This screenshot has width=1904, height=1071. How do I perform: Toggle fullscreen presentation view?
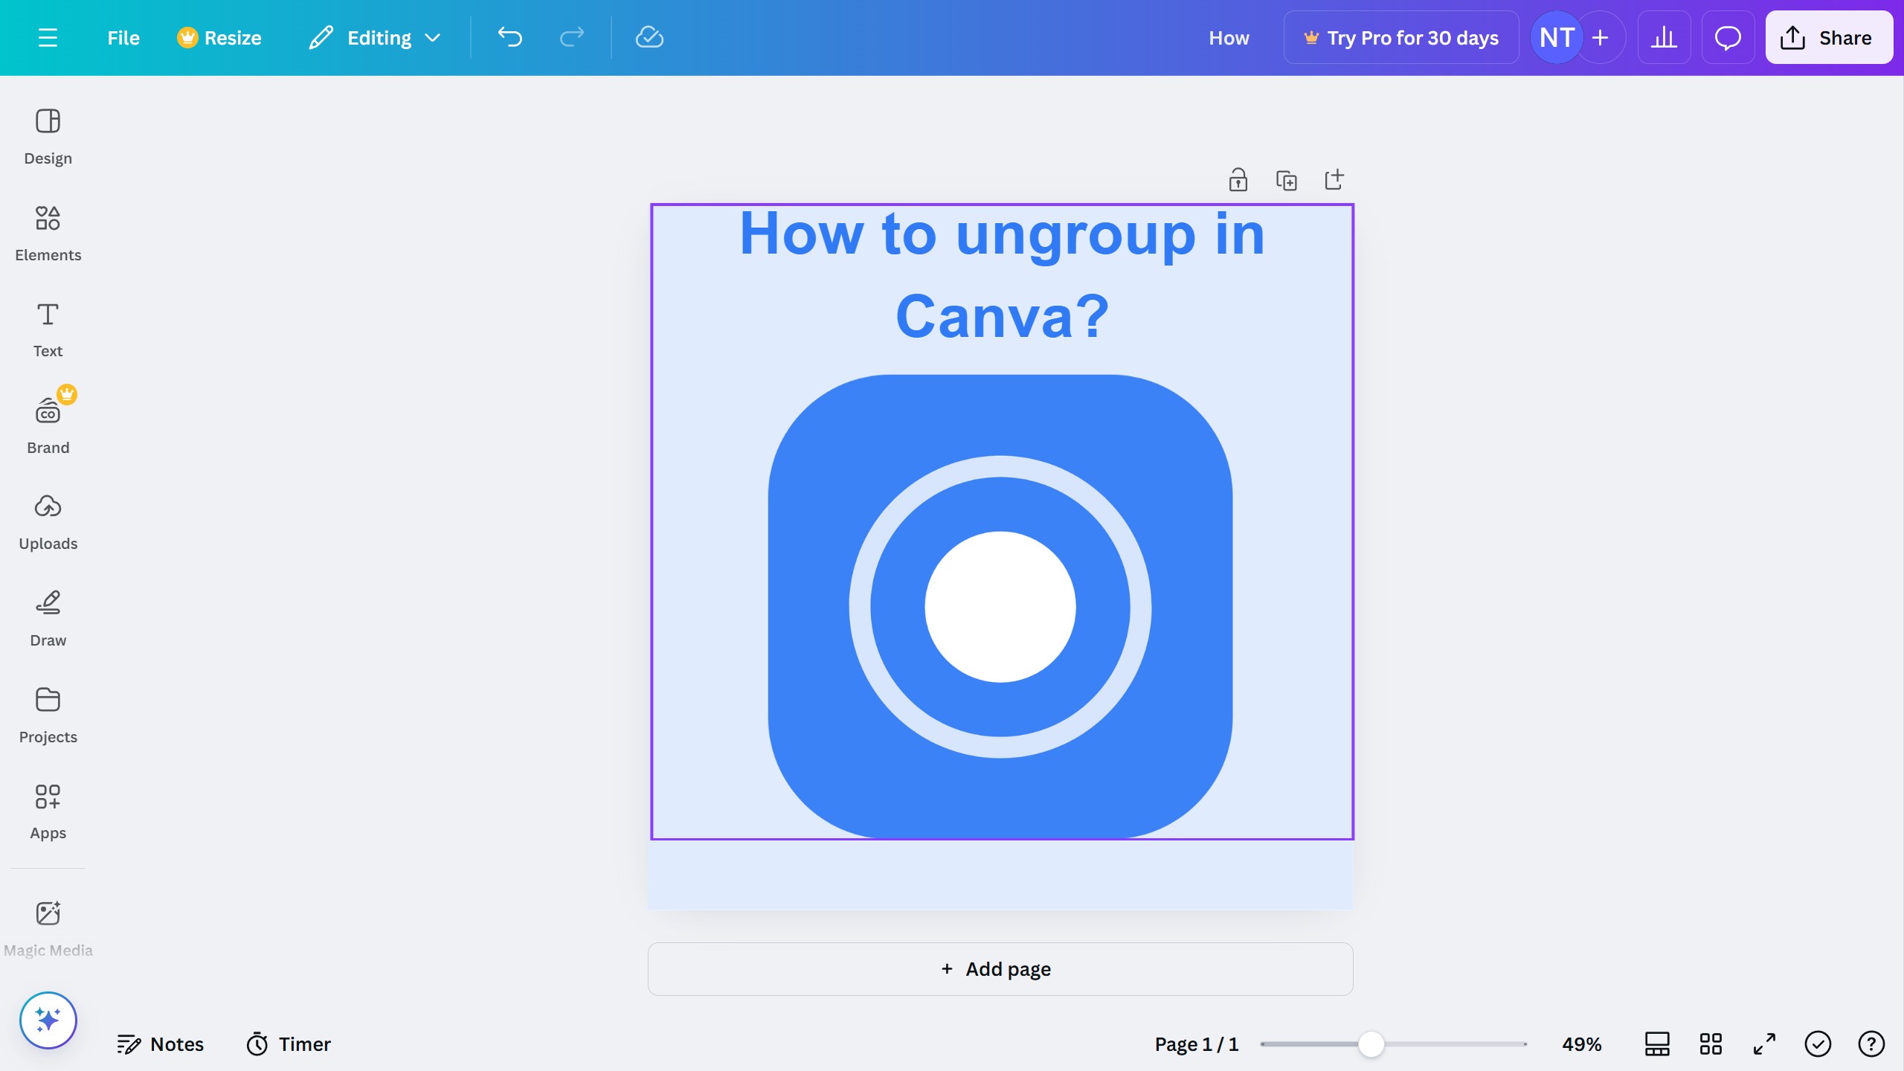pos(1763,1043)
